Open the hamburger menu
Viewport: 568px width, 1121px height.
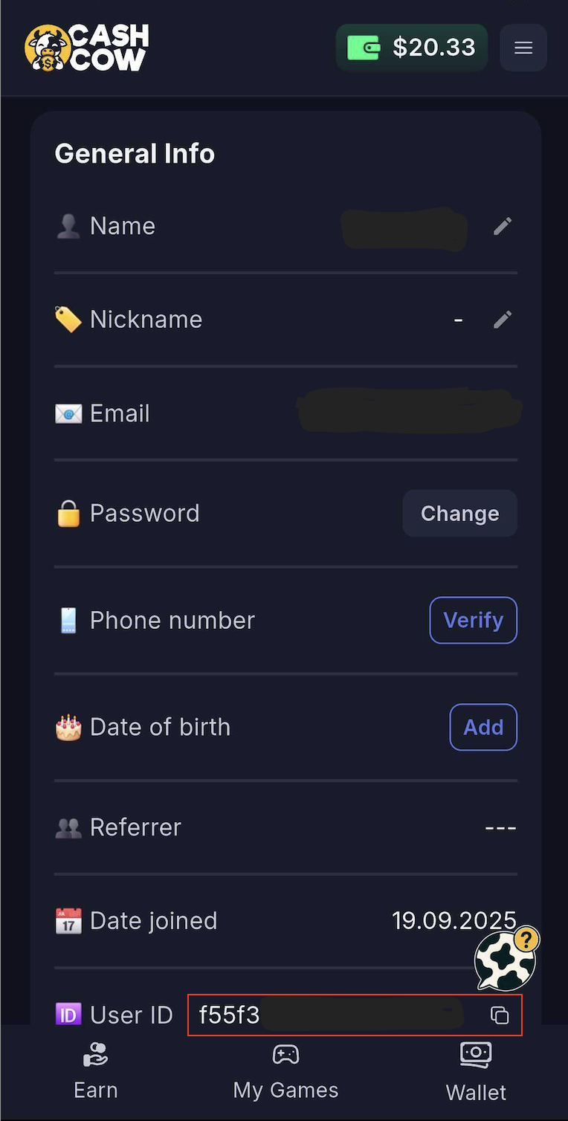click(x=523, y=48)
